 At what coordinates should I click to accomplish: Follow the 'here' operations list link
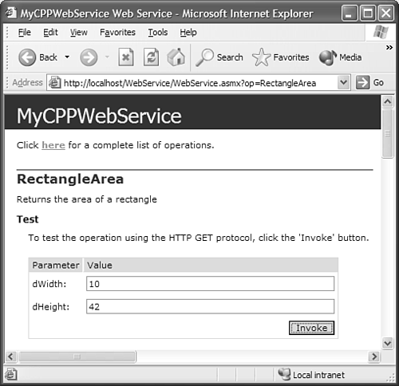[x=53, y=145]
